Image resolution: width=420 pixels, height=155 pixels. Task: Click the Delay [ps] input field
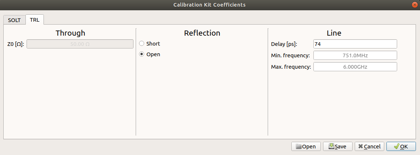click(x=355, y=44)
